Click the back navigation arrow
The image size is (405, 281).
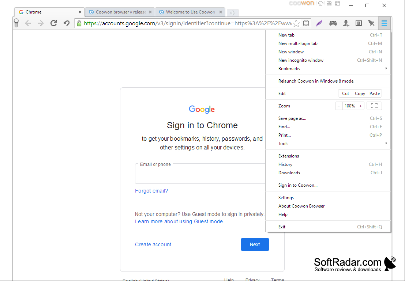coord(28,23)
